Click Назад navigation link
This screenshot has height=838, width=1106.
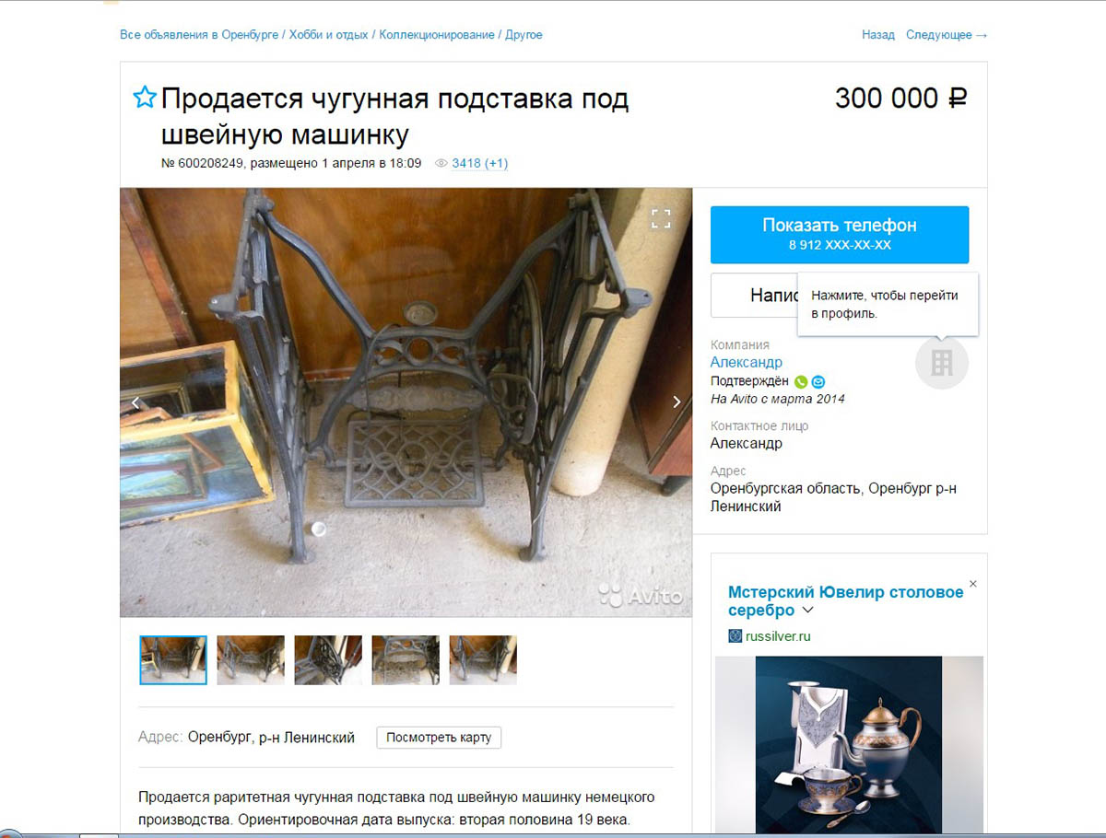[x=878, y=35]
